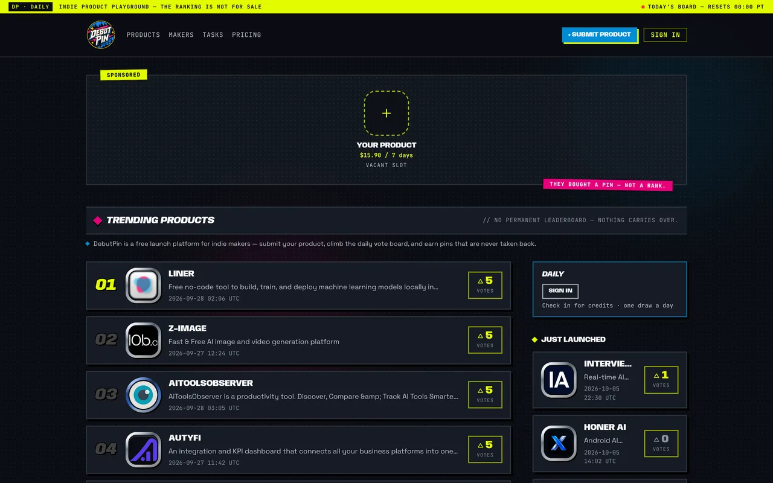Upvote the Interview AI launch

pos(661,380)
